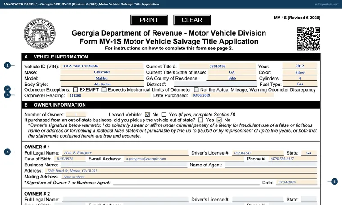Click Owner 2 Full Legal Name field

pos(125,199)
